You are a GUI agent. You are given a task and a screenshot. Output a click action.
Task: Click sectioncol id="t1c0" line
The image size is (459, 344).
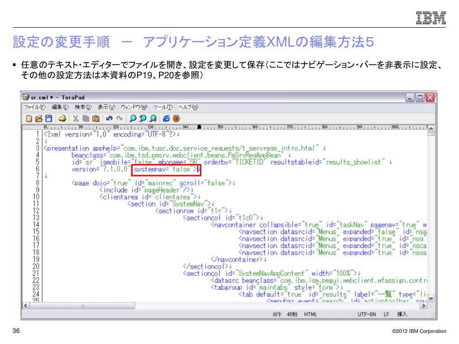221,218
